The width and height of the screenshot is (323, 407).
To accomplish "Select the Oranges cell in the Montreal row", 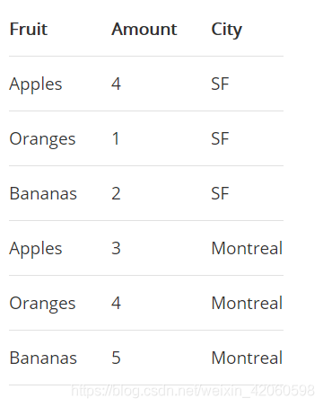I will (x=42, y=304).
